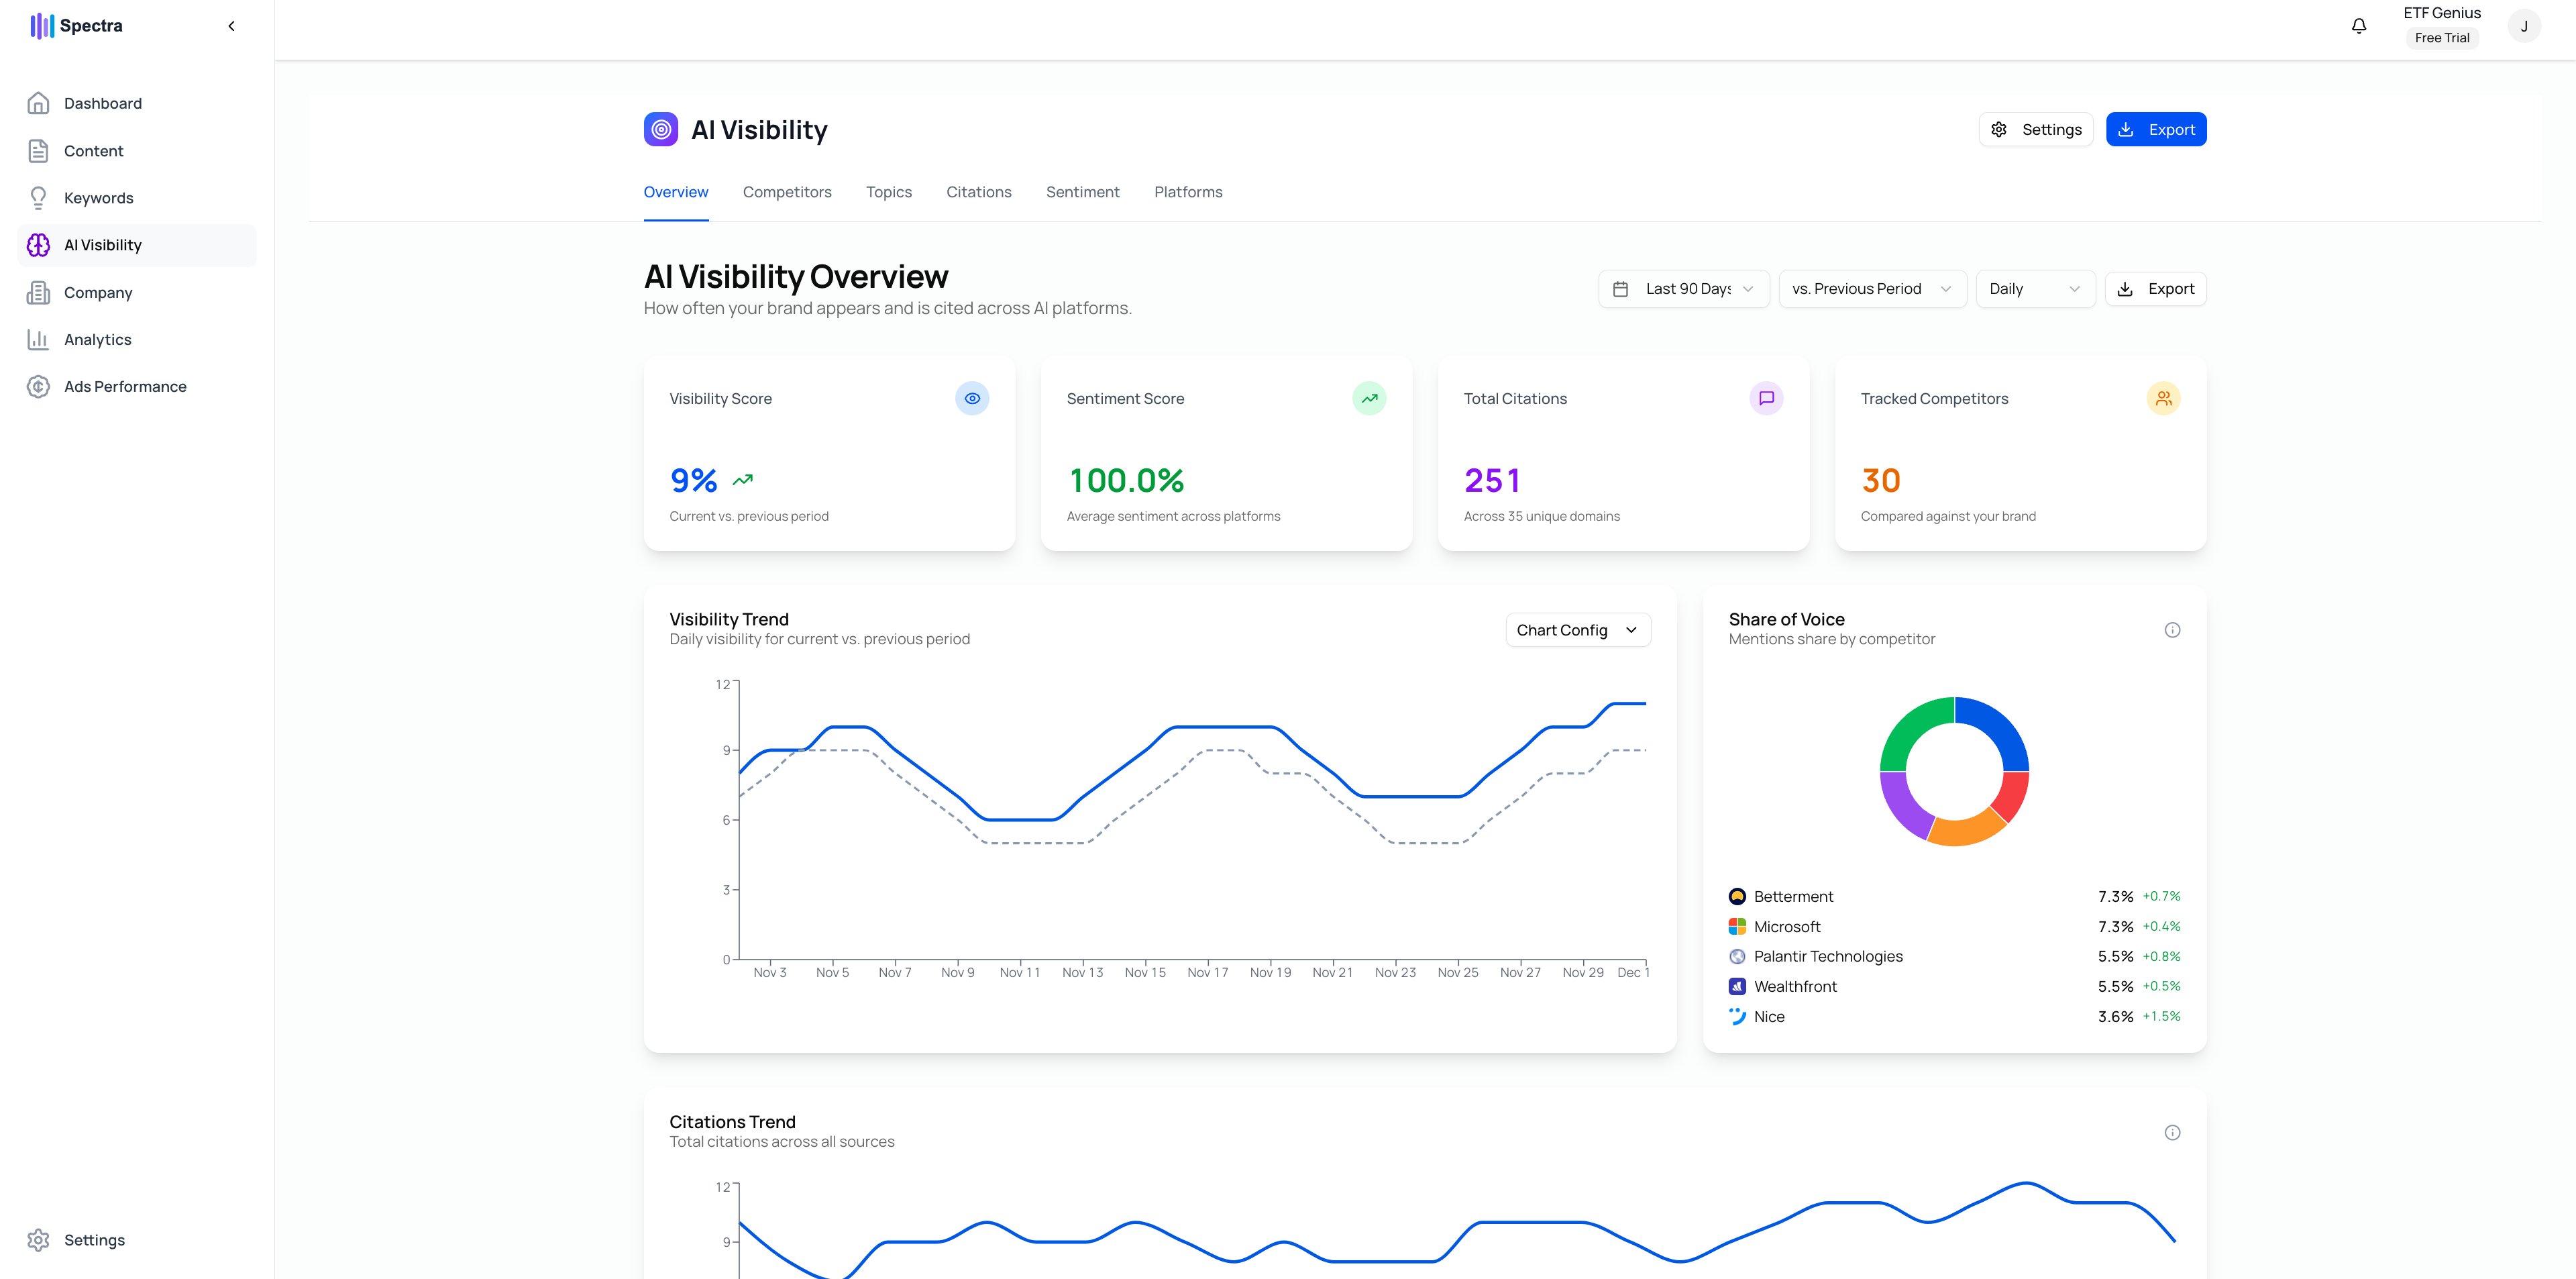This screenshot has width=2576, height=1279.
Task: Click the Citations Trend info icon
Action: pos(2172,1132)
